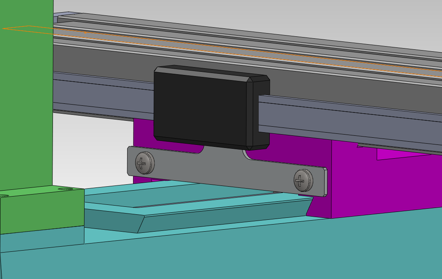Select the bright magenta recess at right

407,154
